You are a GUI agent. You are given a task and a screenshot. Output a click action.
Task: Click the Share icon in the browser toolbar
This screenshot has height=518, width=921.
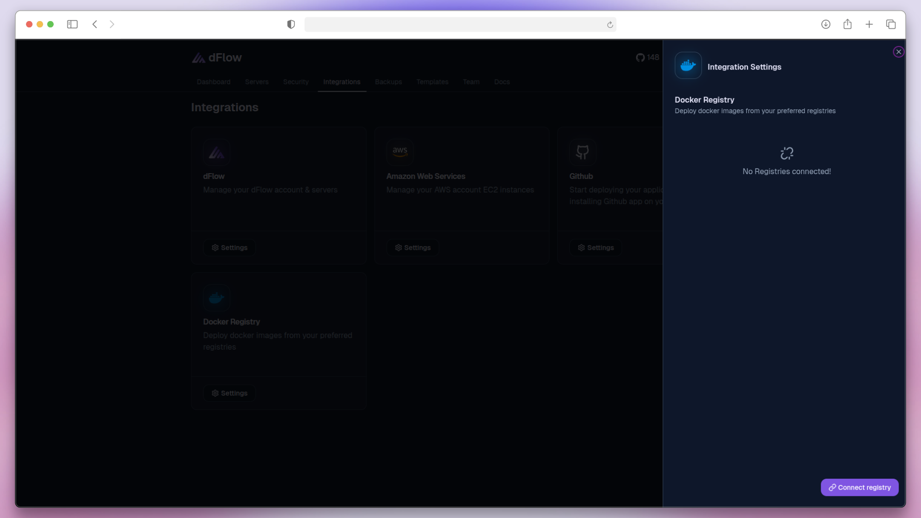coord(847,24)
